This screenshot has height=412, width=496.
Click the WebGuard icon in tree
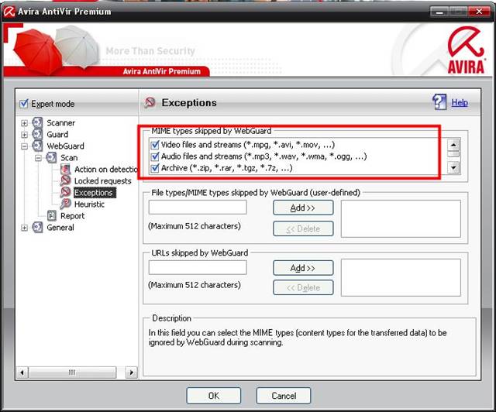click(37, 146)
